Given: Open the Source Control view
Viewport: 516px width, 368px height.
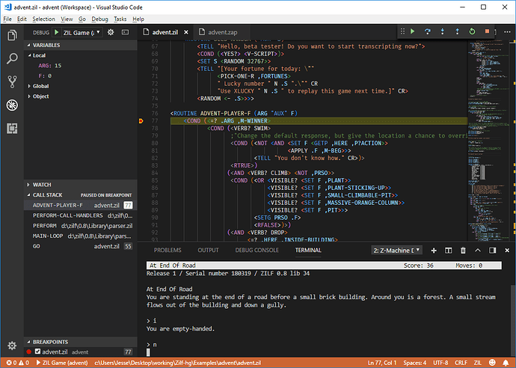Looking at the screenshot, I should point(12,82).
